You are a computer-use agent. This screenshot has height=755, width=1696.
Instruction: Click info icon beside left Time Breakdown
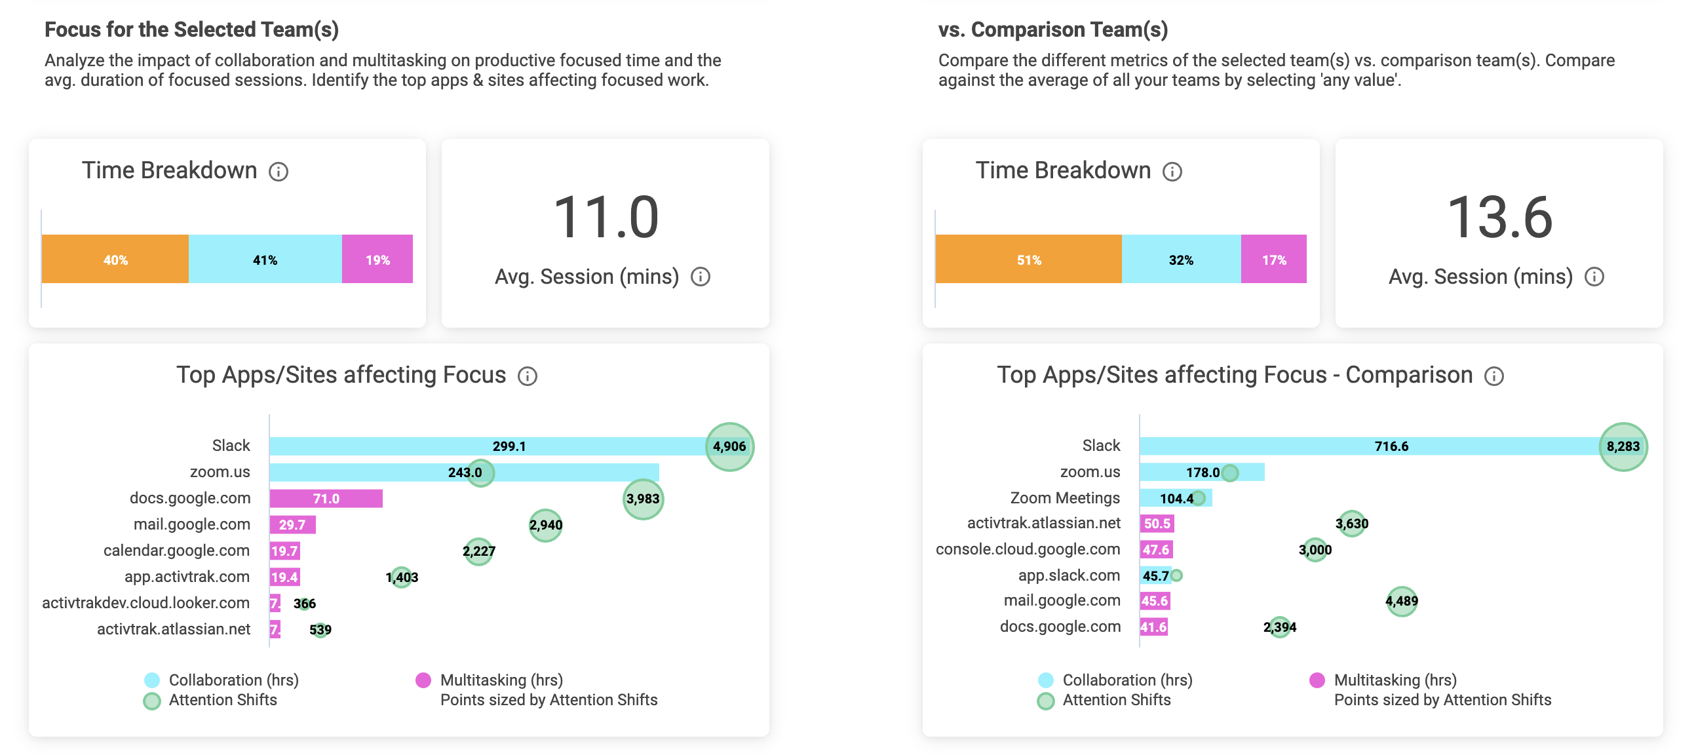tap(279, 172)
